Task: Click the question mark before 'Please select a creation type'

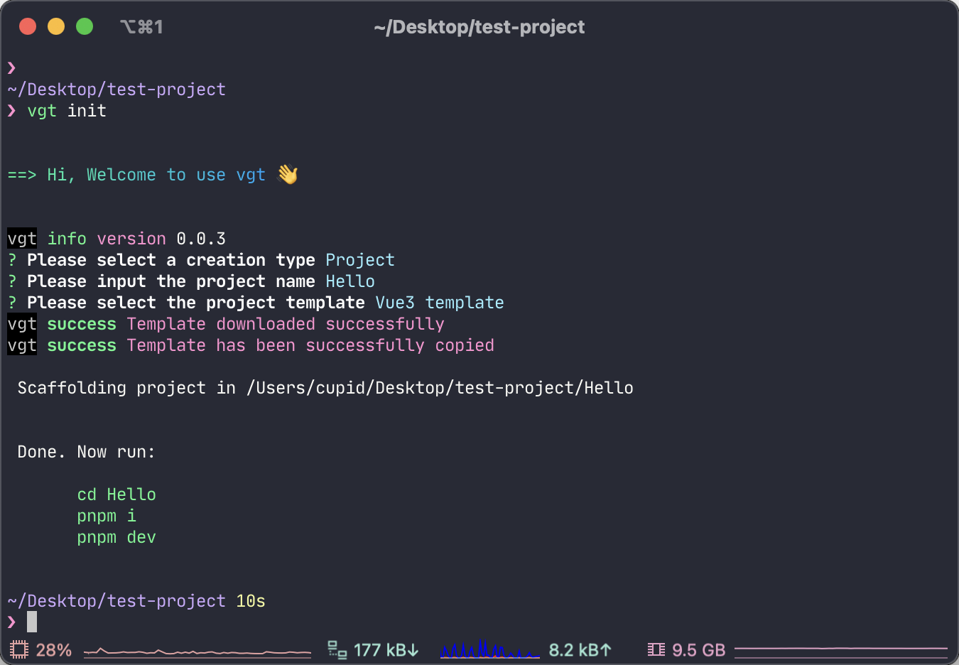Action: click(x=12, y=260)
